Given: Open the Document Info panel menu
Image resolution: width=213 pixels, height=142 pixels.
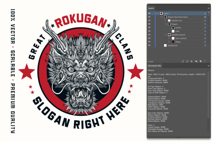Looking at the screenshot, I should pos(209,66).
